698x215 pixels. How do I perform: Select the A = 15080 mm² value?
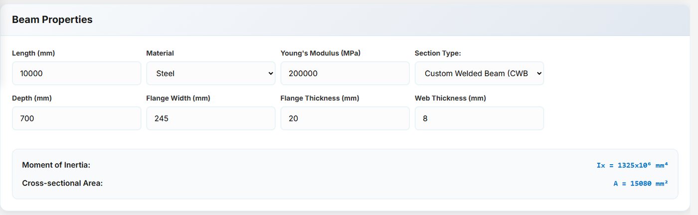(x=641, y=183)
